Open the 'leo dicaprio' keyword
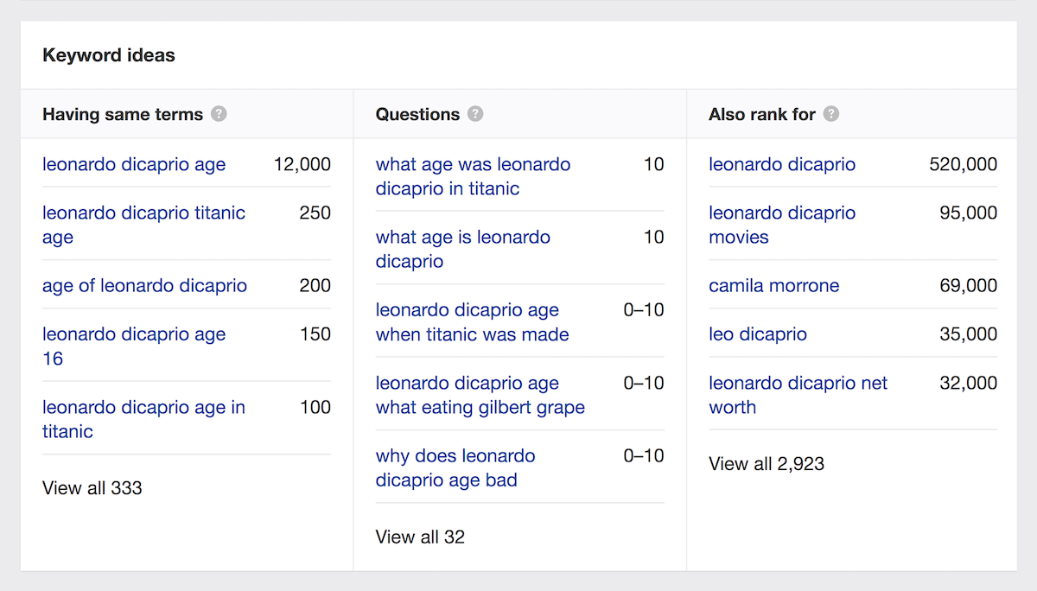 click(758, 334)
